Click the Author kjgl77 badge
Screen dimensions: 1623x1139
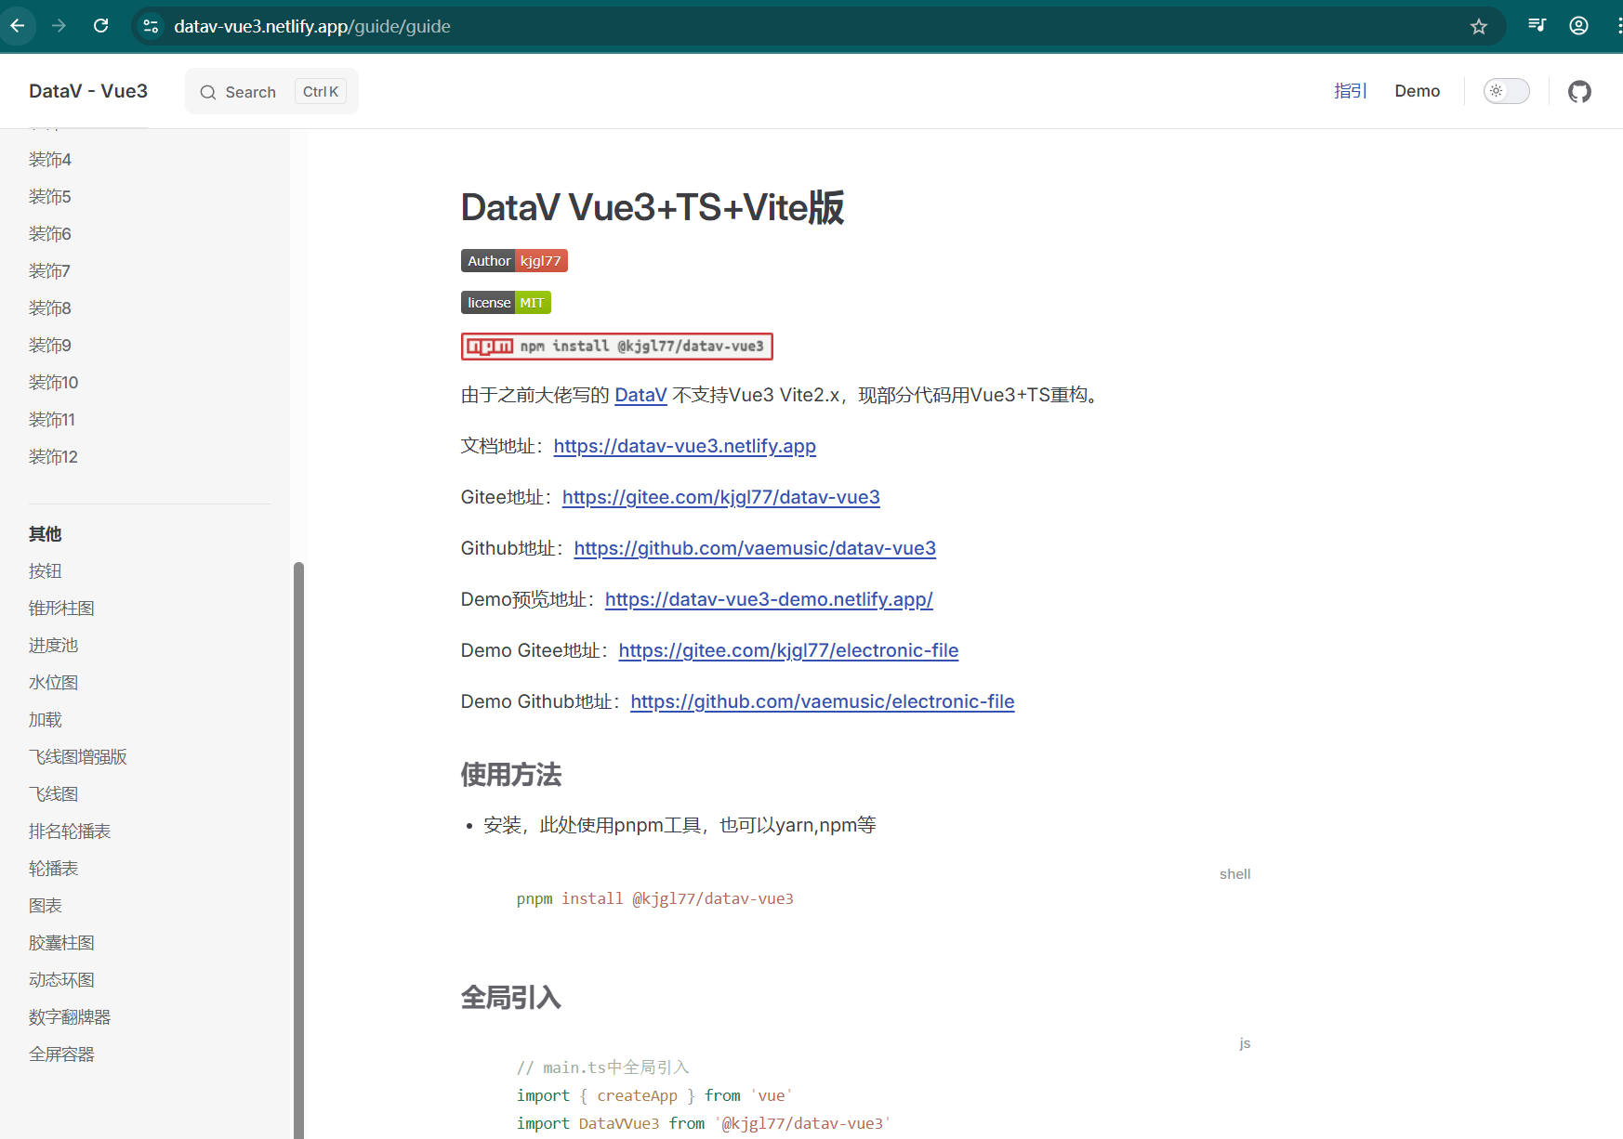click(514, 261)
